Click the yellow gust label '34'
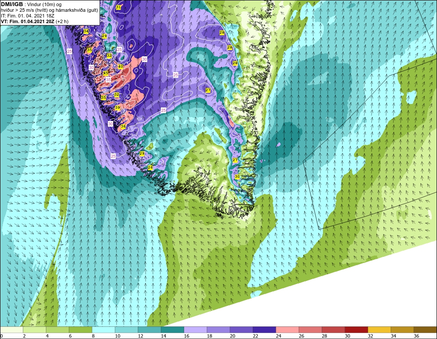437x339 pixels. point(86,31)
